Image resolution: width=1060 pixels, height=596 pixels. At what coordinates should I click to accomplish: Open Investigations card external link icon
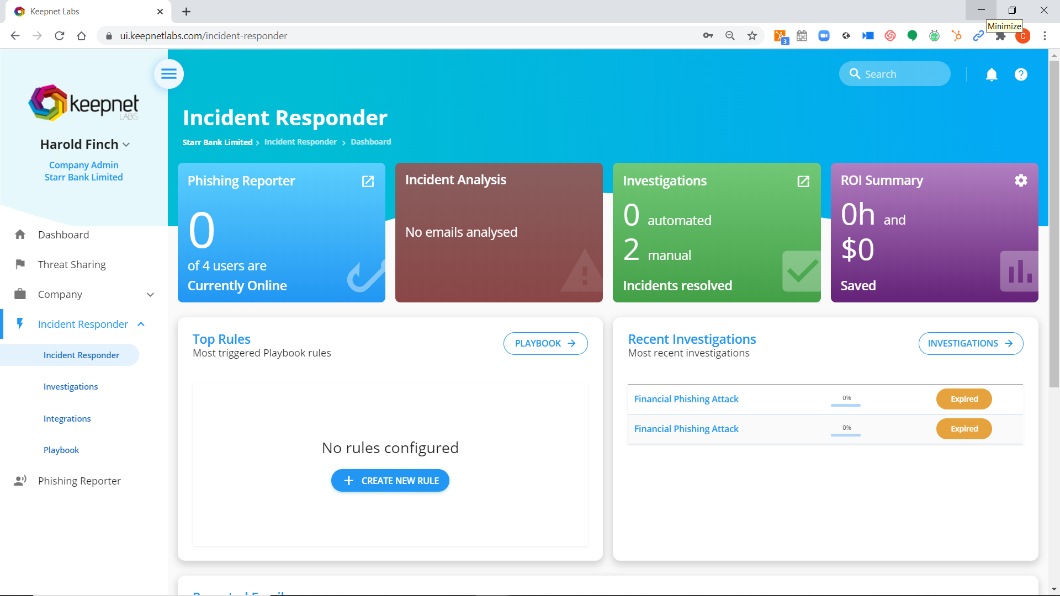coord(803,182)
